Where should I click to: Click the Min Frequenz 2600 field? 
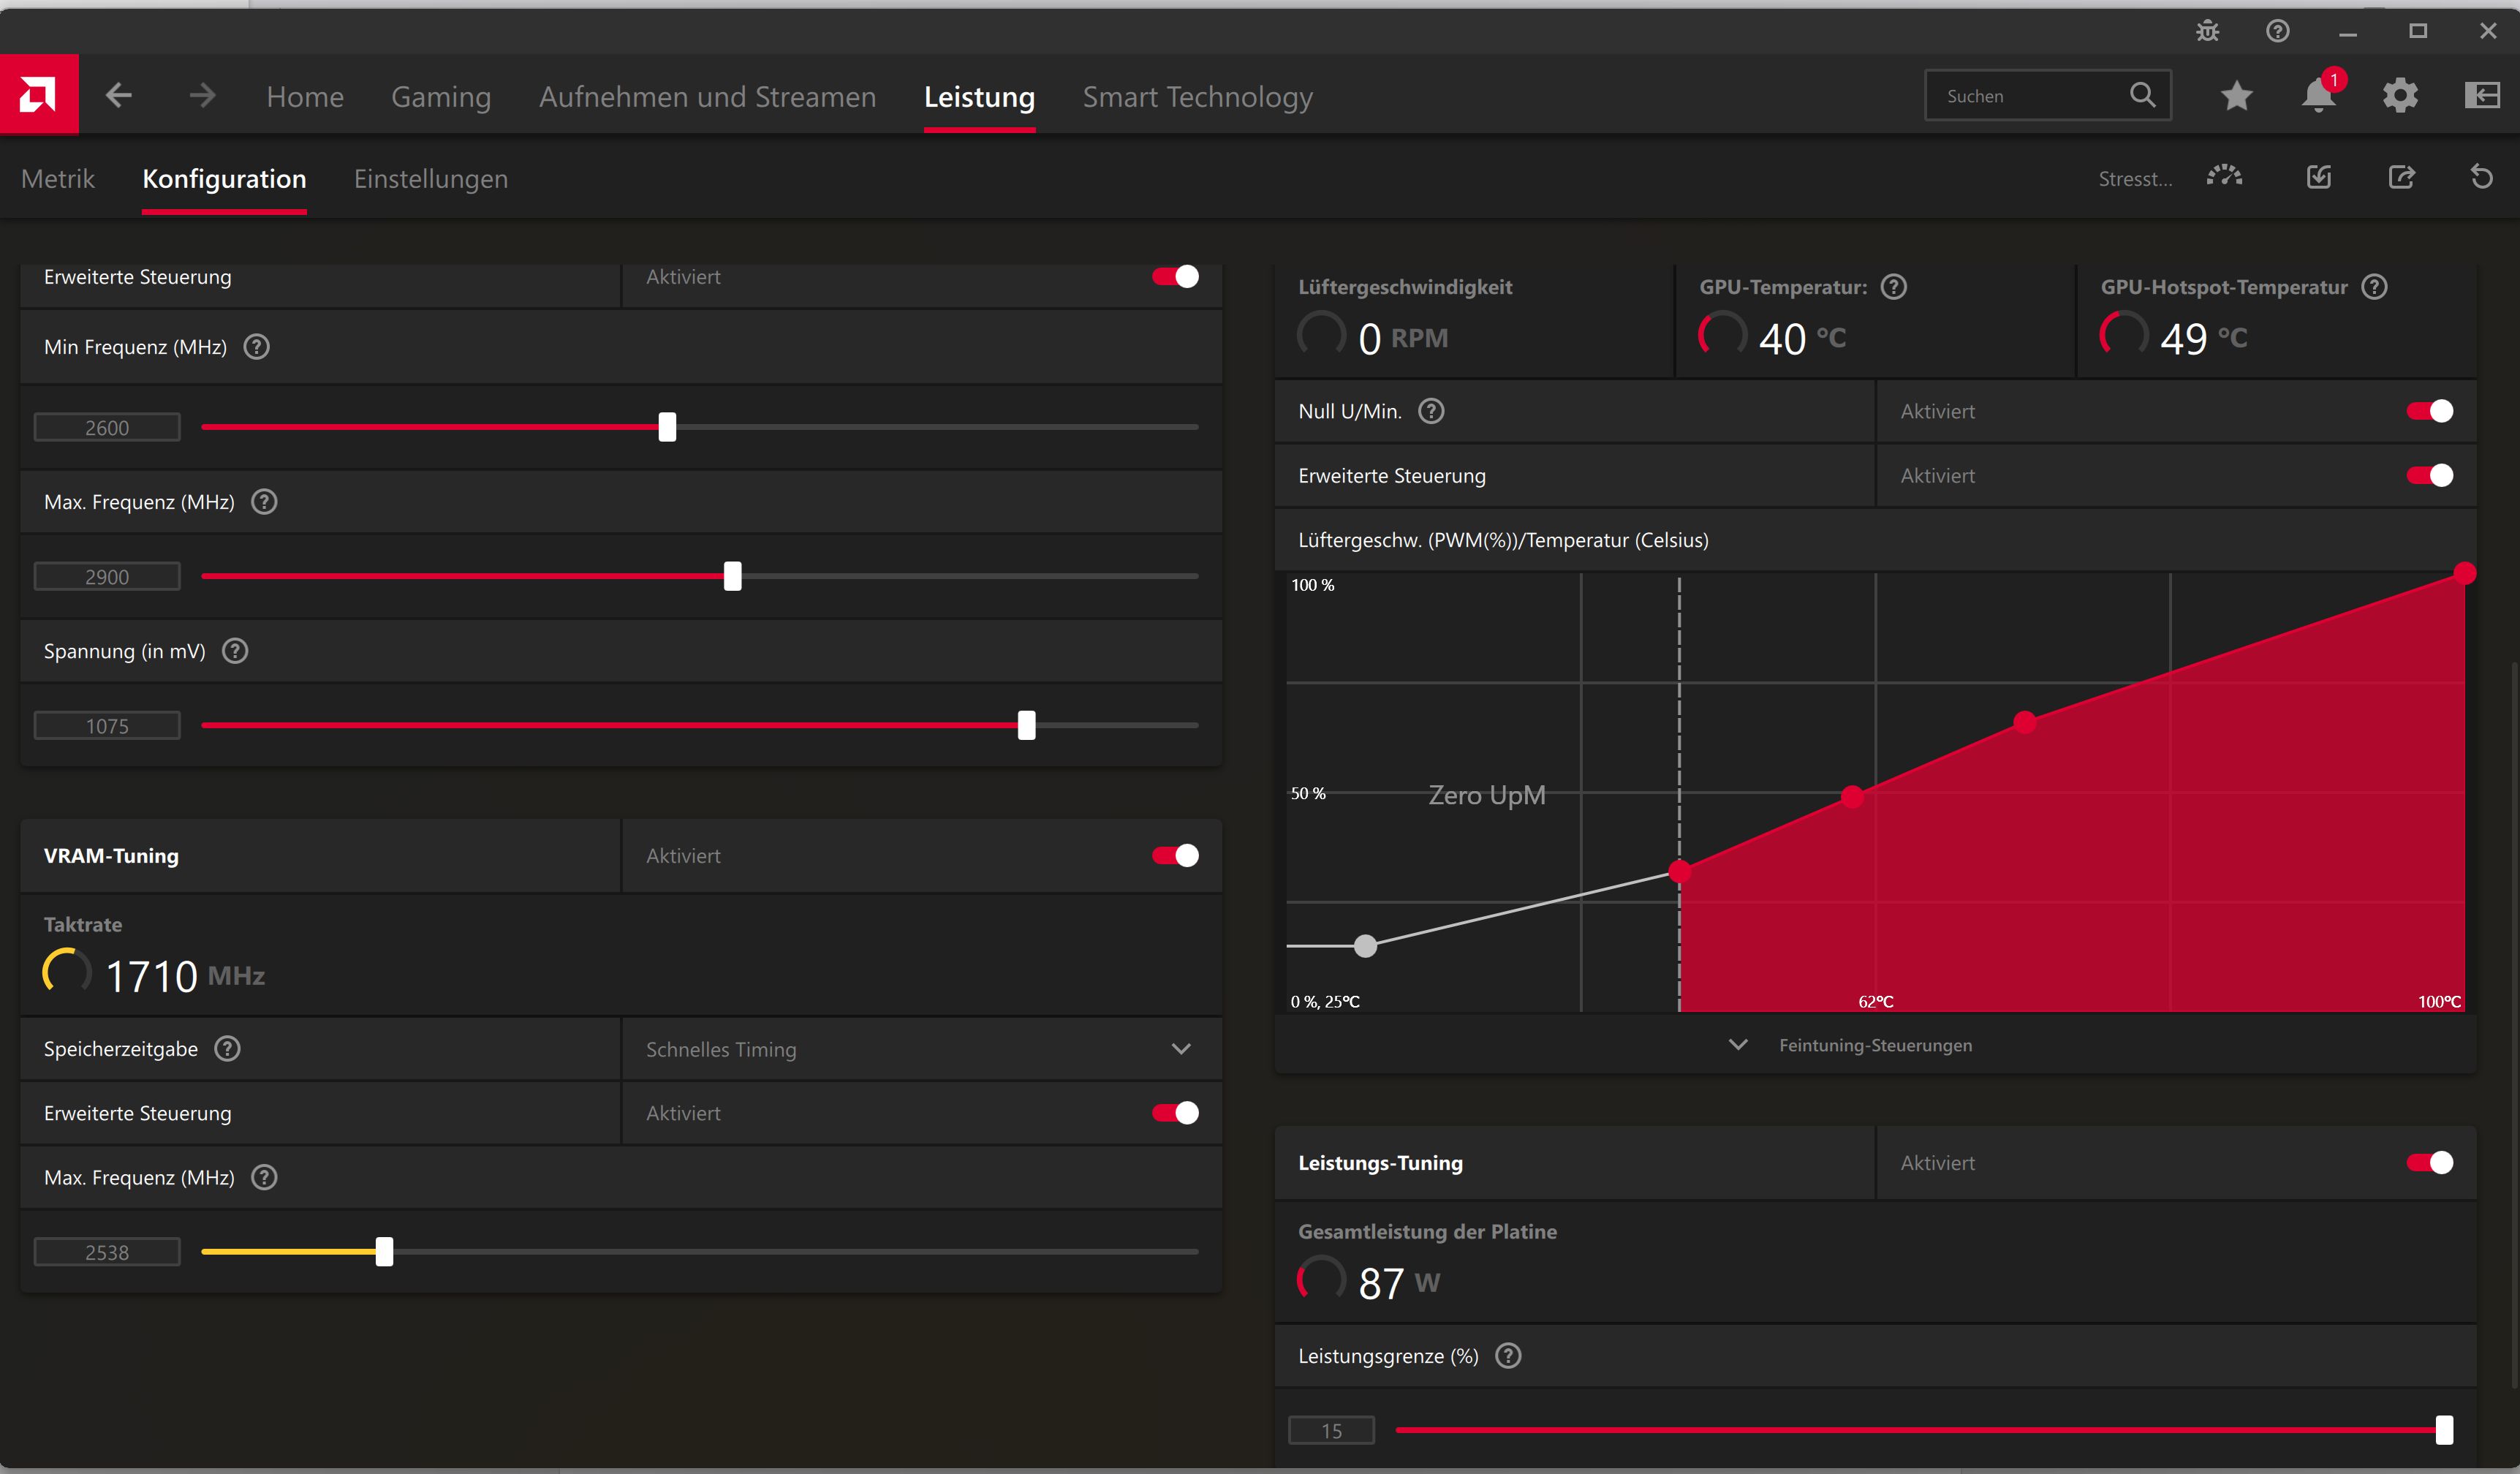107,428
